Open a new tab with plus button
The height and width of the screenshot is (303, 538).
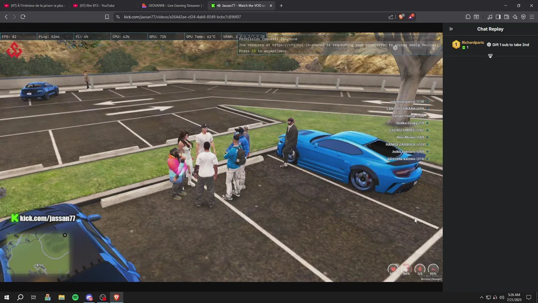click(x=281, y=5)
